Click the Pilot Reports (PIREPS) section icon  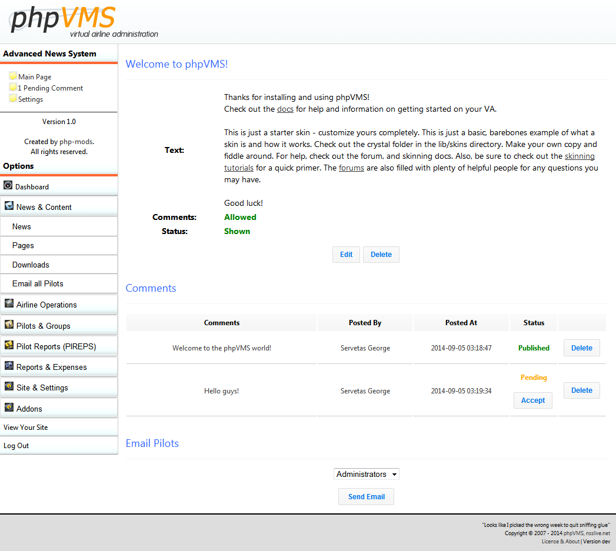point(9,345)
